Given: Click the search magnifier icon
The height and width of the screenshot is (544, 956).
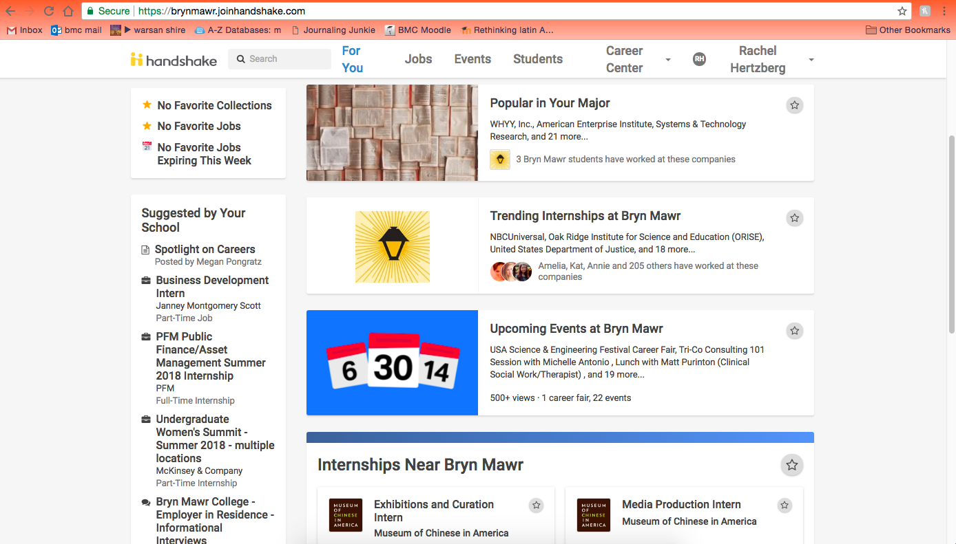Looking at the screenshot, I should 241,59.
